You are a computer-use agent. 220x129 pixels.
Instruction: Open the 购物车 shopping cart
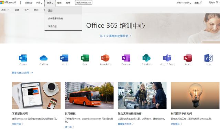click(213, 2)
